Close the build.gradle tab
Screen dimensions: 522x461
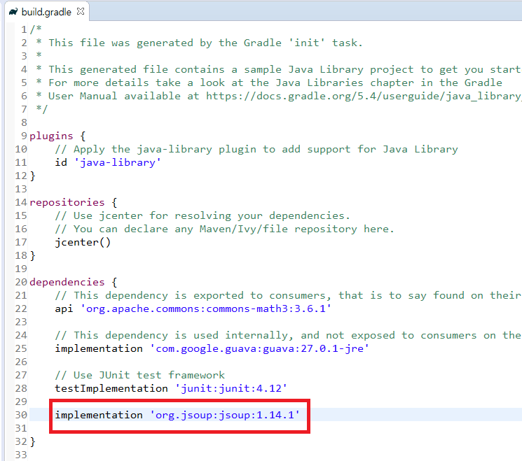(x=81, y=12)
